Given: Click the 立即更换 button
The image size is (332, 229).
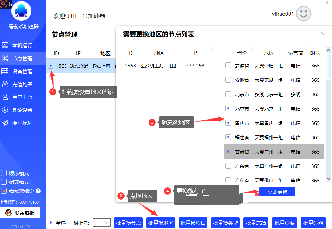Looking at the screenshot, I should coord(277,192).
